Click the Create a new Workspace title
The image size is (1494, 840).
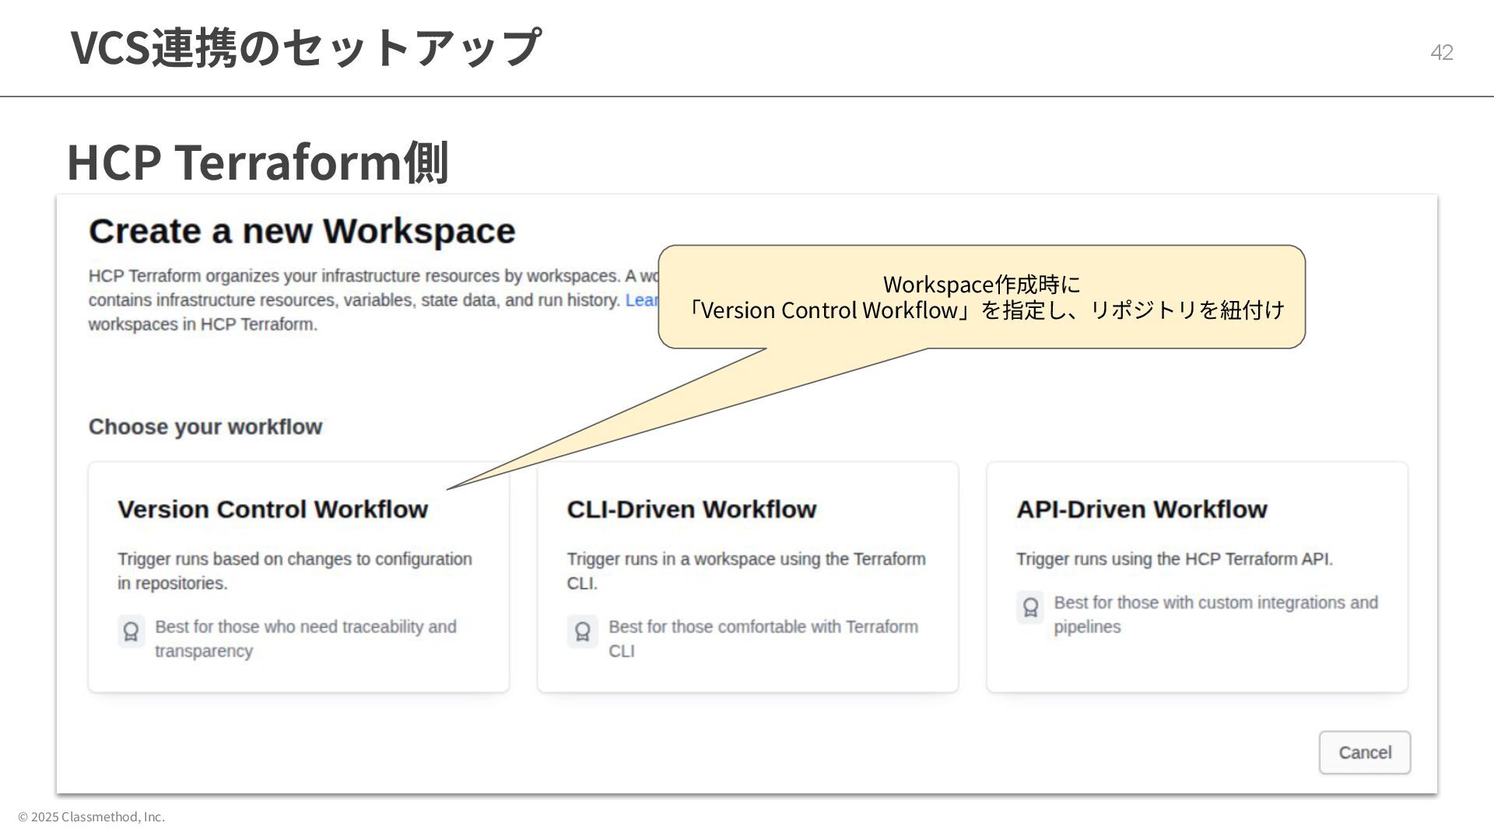(302, 231)
